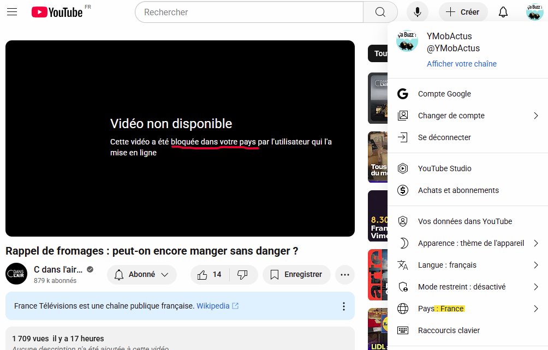Click the video title text
Image resolution: width=548 pixels, height=350 pixels.
click(152, 251)
